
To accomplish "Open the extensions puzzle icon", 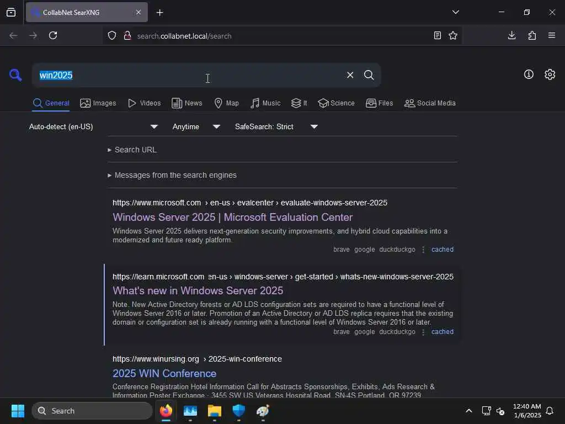I will tap(532, 35).
